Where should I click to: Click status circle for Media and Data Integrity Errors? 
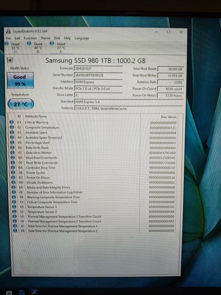(14, 188)
